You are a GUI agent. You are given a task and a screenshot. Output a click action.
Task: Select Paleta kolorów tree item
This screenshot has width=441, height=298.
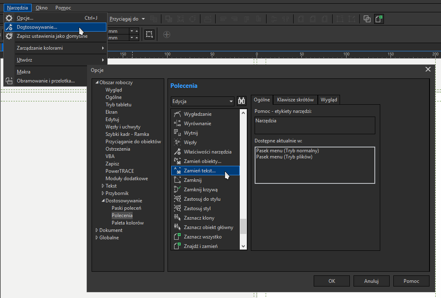click(128, 222)
